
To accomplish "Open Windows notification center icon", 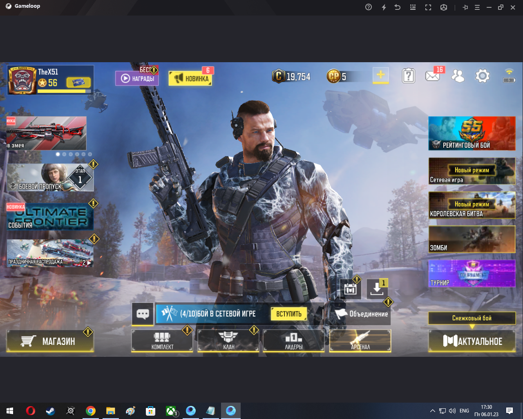I will click(510, 411).
